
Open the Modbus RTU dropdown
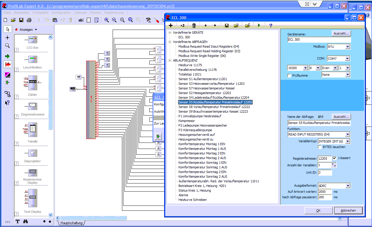348,47
